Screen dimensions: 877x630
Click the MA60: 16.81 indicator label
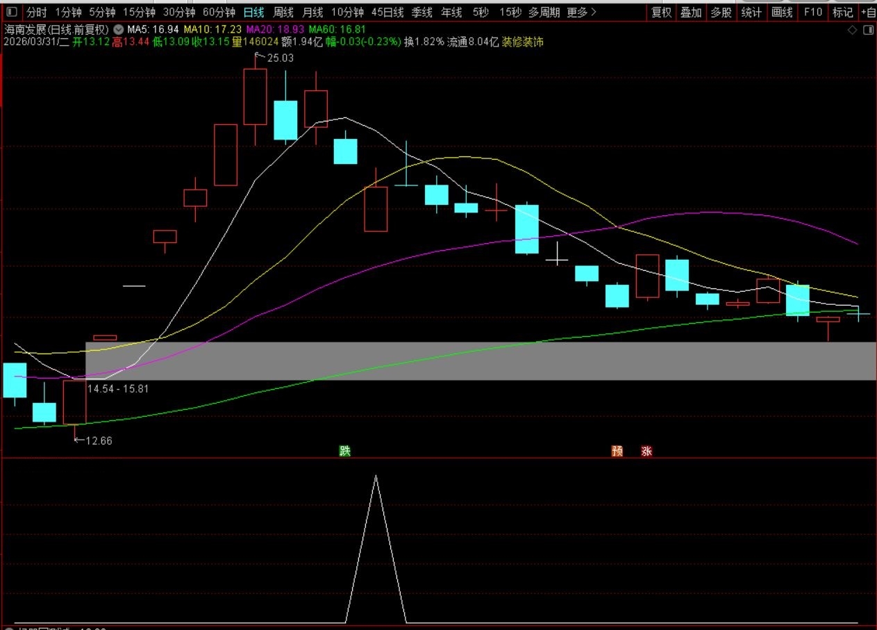coord(337,30)
